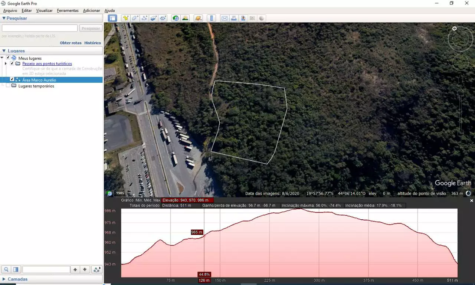The width and height of the screenshot is (475, 285).
Task: Select the Add Polygon tool
Action: (135, 18)
